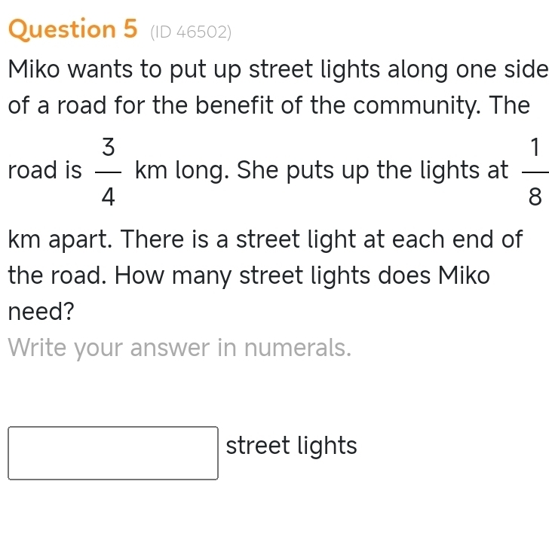549x536 pixels.
Task: Click the denominator 8 of the spacing fraction
Action: [535, 196]
